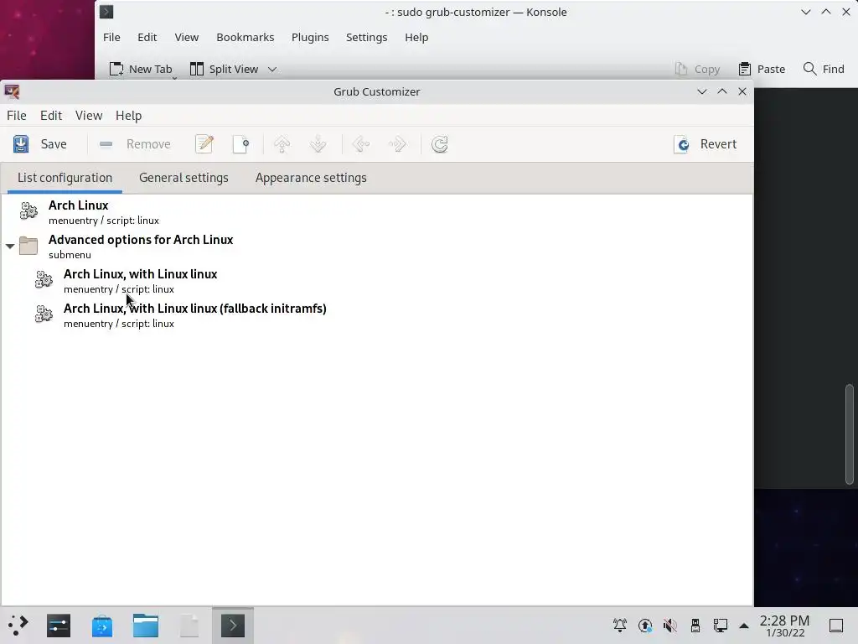Open notifications bell in system tray
The width and height of the screenshot is (858, 644).
[x=620, y=626]
